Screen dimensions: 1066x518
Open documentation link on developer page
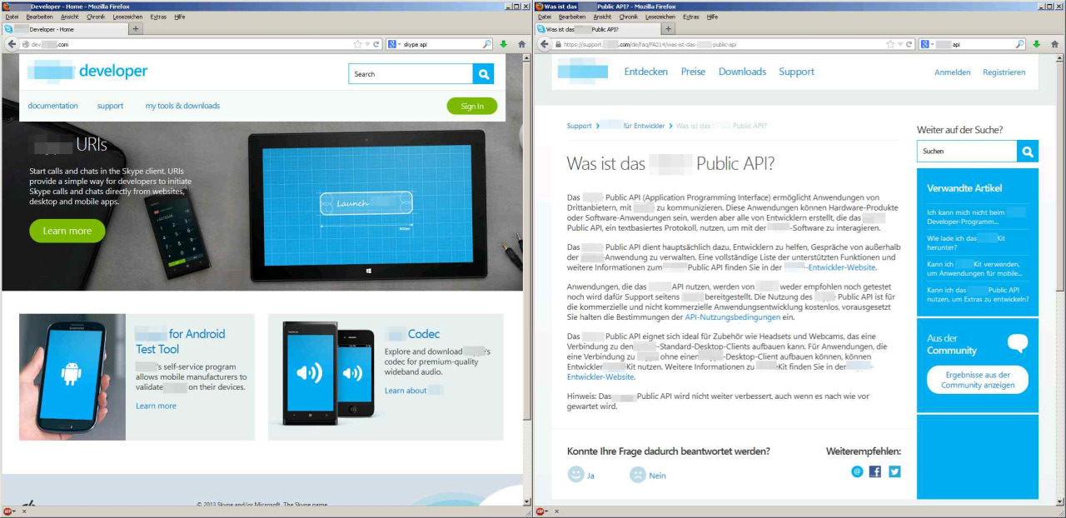pyautogui.click(x=53, y=106)
